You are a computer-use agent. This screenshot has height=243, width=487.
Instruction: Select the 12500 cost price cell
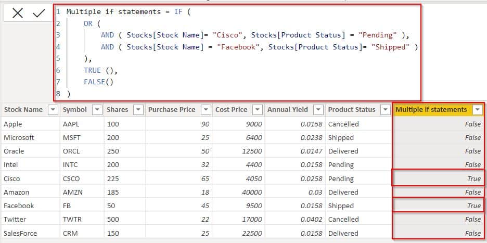[238, 151]
